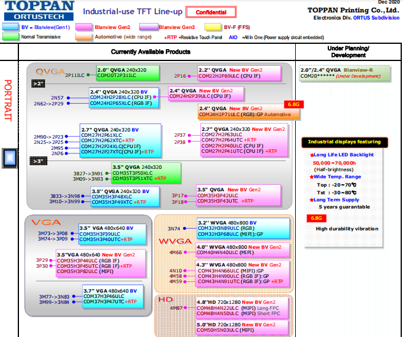
Task: Click COM24H2P71ULC Automotive model
Action: 245,114
